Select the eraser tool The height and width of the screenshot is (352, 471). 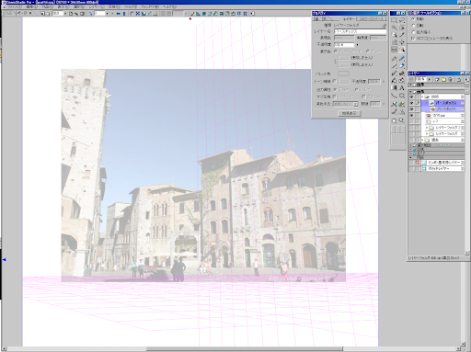click(x=402, y=65)
